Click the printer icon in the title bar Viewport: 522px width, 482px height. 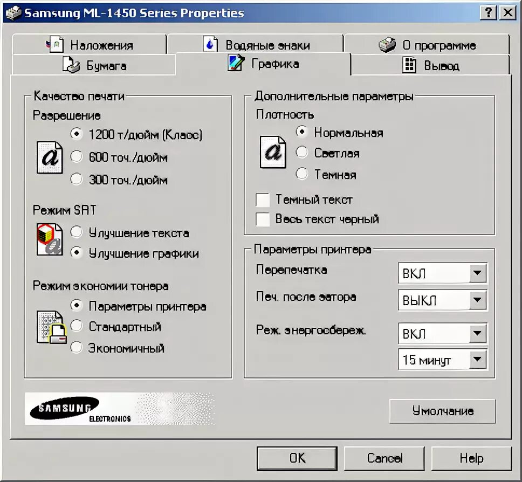pyautogui.click(x=13, y=13)
